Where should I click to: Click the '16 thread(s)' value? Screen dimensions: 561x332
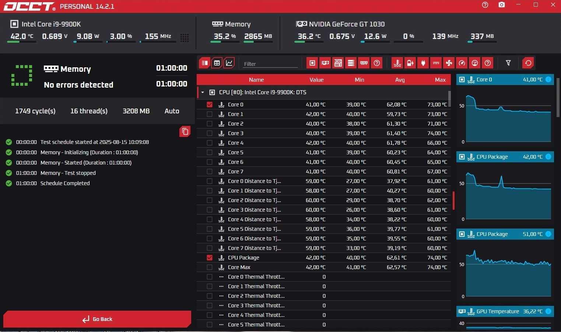pyautogui.click(x=89, y=111)
